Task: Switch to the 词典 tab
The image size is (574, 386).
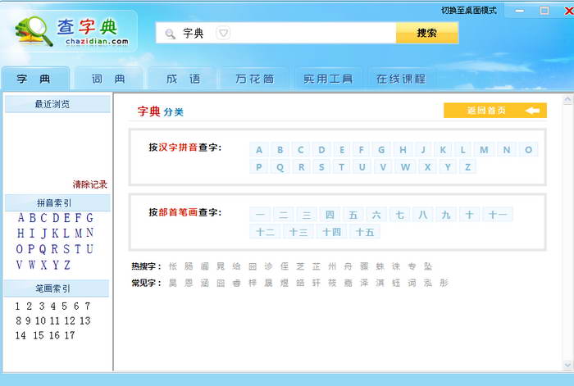Action: pos(108,79)
